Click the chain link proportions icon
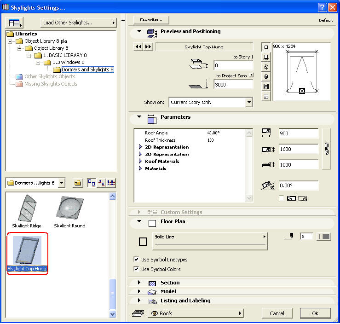Screen dimensions: 340x324 click(x=327, y=149)
